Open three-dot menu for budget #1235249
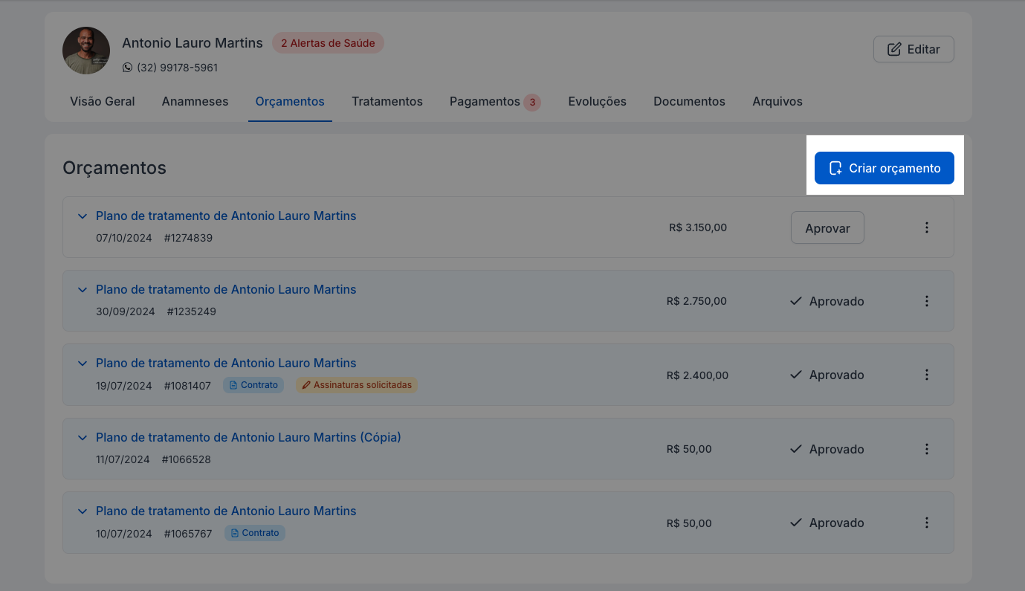The height and width of the screenshot is (591, 1025). pos(926,301)
